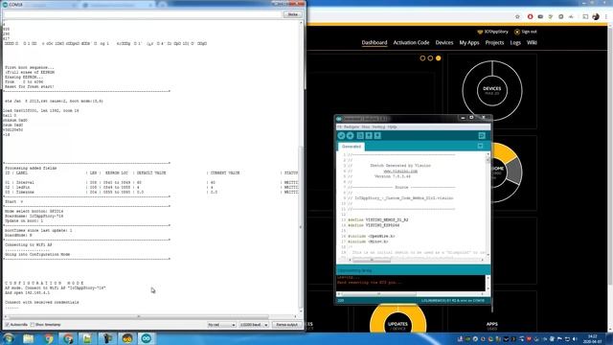The image size is (613, 345).
Task: Toggle the Show timestamp checkbox
Action: (33, 325)
